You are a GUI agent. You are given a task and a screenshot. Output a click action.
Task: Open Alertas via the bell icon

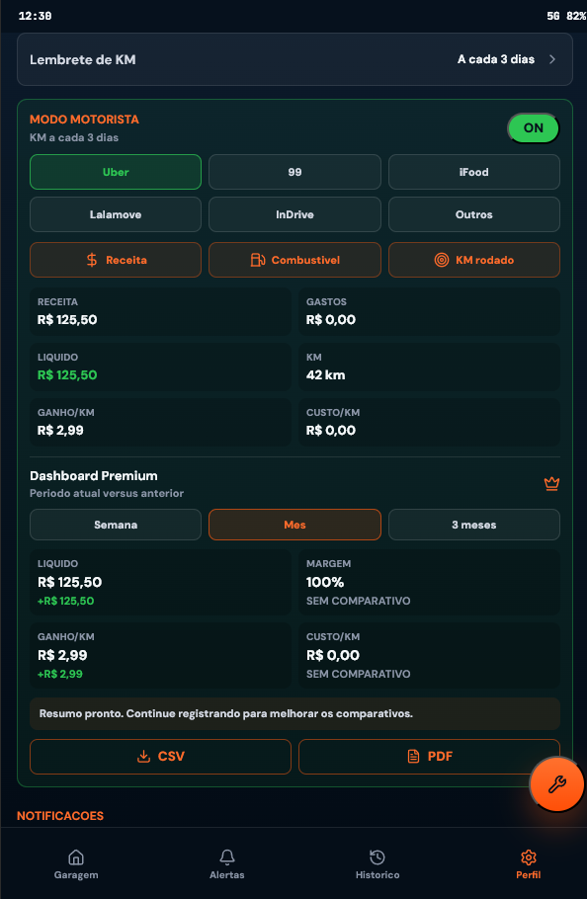tap(227, 857)
